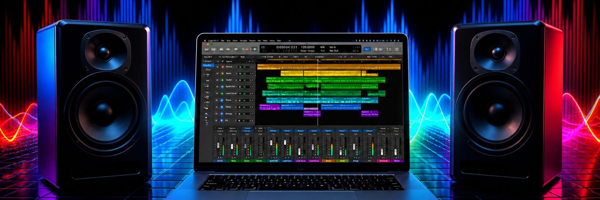Grab the Drums channel volume fader
The height and width of the screenshot is (200, 600).
coord(218,145)
